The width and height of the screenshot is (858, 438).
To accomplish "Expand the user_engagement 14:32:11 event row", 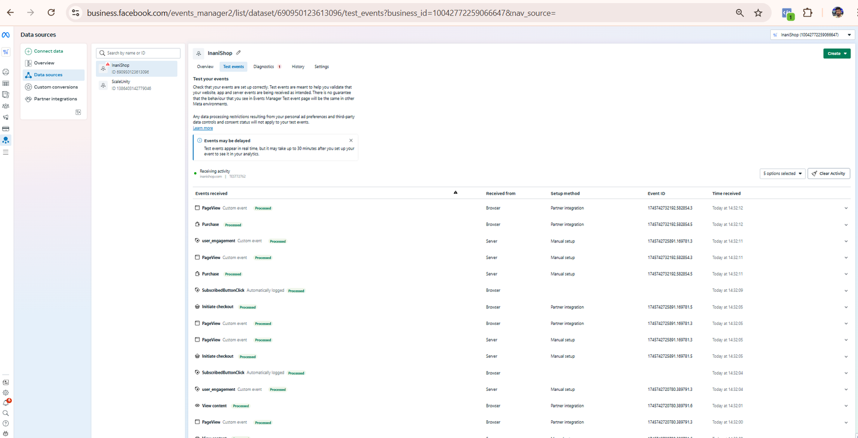I will [x=846, y=241].
